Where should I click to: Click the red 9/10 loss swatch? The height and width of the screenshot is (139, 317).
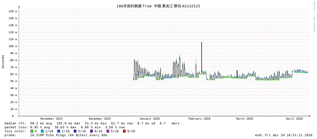[x=124, y=131]
